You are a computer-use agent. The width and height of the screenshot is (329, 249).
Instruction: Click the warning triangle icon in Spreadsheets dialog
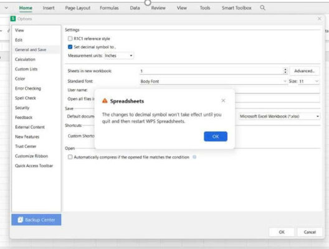pos(105,101)
